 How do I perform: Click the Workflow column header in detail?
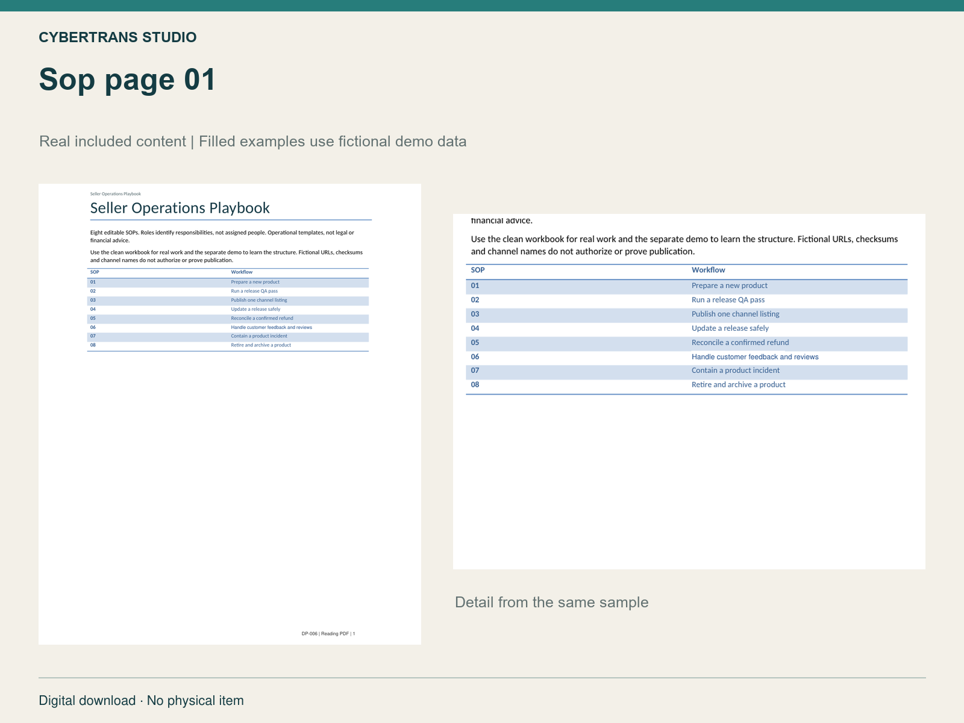click(x=709, y=270)
